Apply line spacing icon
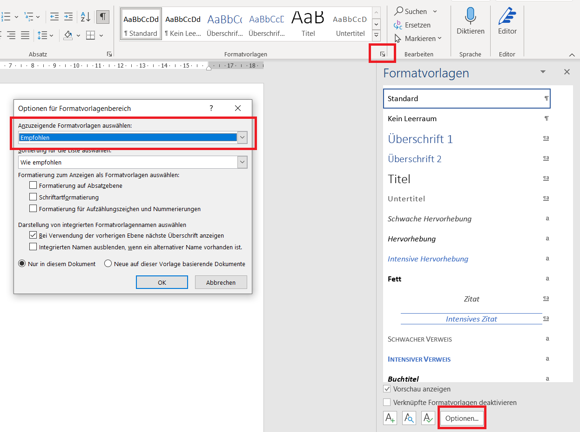 click(42, 35)
